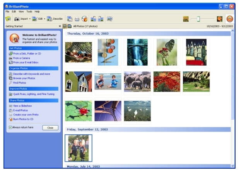Click the small thumbnail size icon
The image size is (239, 171).
(186, 19)
